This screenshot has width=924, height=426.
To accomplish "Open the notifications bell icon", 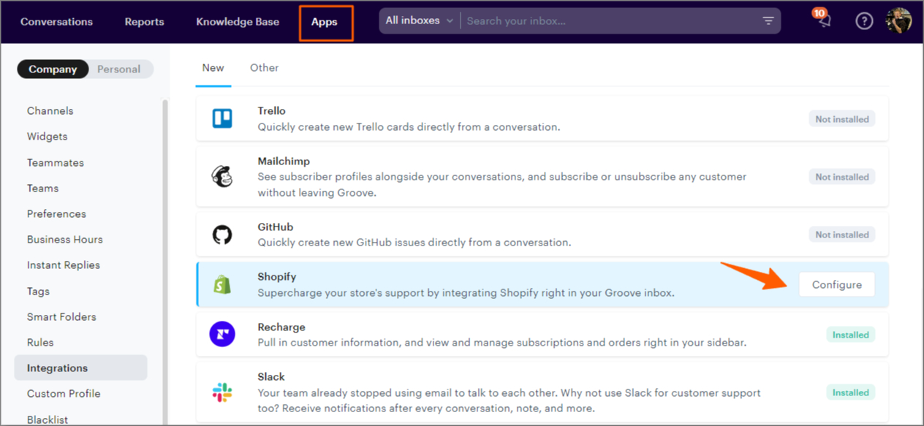I will coord(824,20).
